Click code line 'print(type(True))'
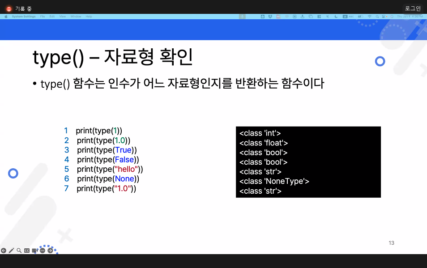 click(107, 150)
